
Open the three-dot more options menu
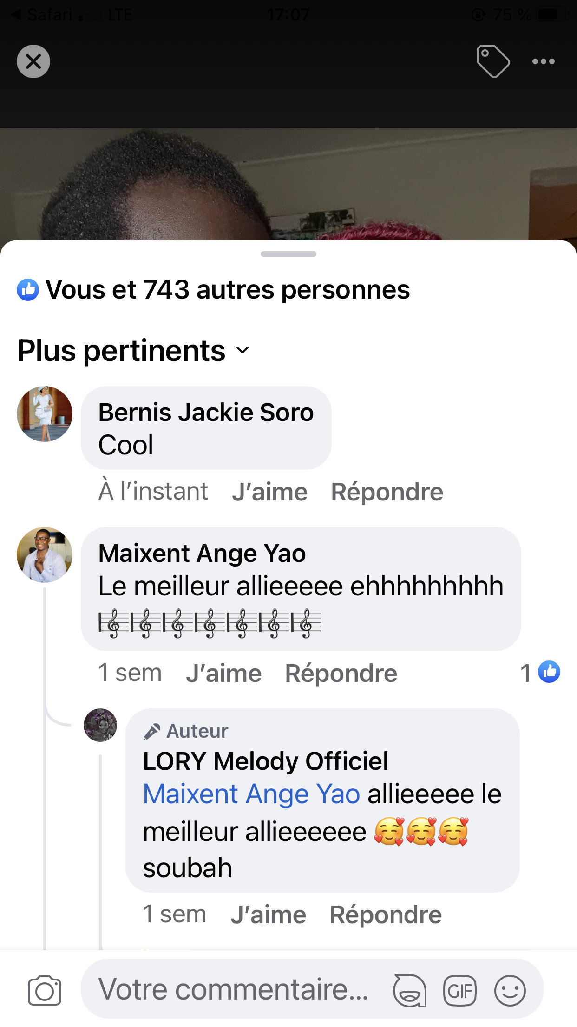(543, 61)
